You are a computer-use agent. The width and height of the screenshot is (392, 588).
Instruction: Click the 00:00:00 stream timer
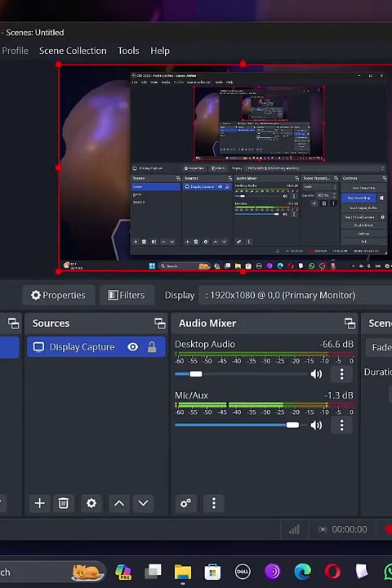pyautogui.click(x=350, y=529)
